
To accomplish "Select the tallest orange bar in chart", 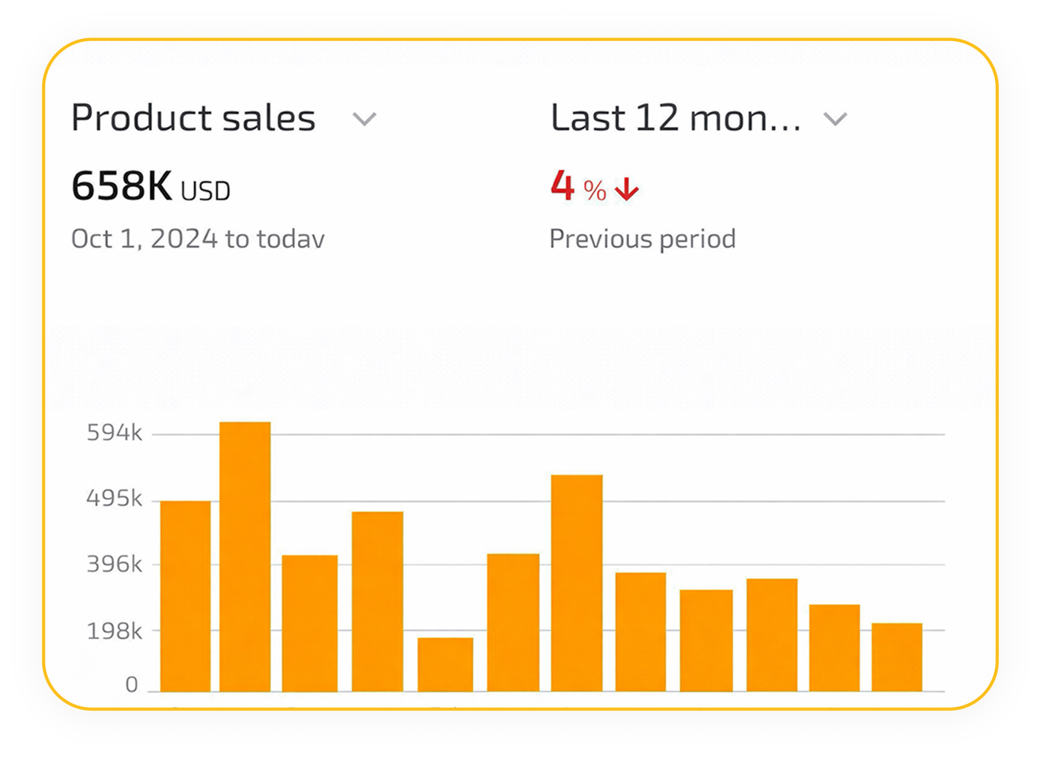I will click(x=245, y=557).
